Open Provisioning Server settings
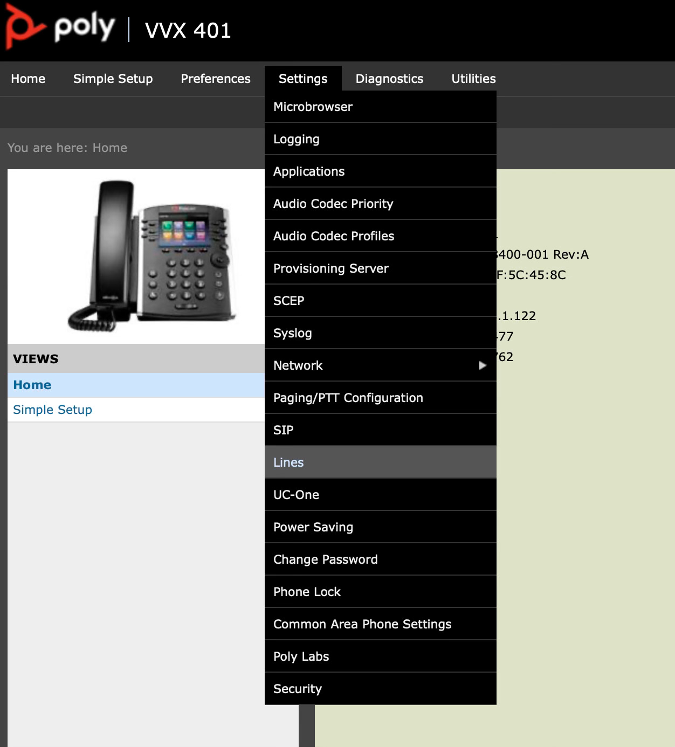Image resolution: width=675 pixels, height=747 pixels. pos(331,268)
